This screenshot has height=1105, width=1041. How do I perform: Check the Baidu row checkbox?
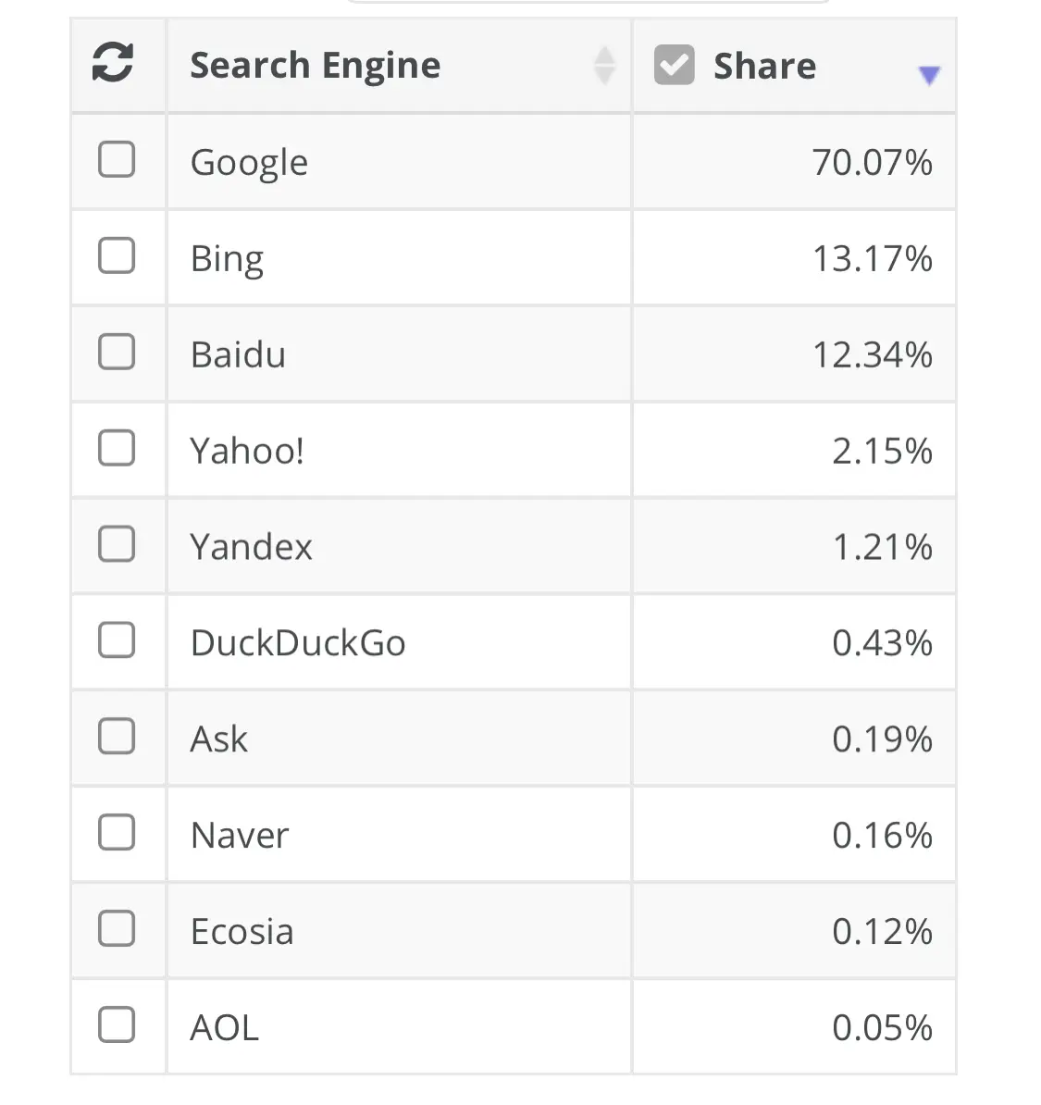[x=117, y=353]
